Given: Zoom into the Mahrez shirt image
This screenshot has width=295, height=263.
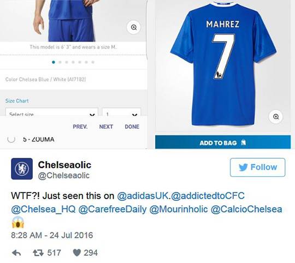Looking at the screenshot, I should [276, 117].
